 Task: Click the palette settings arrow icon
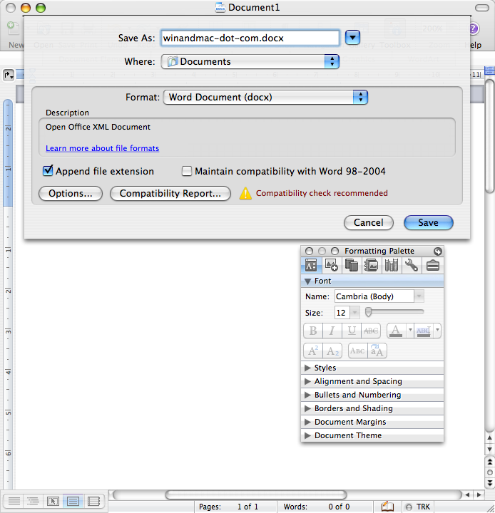[x=438, y=251]
